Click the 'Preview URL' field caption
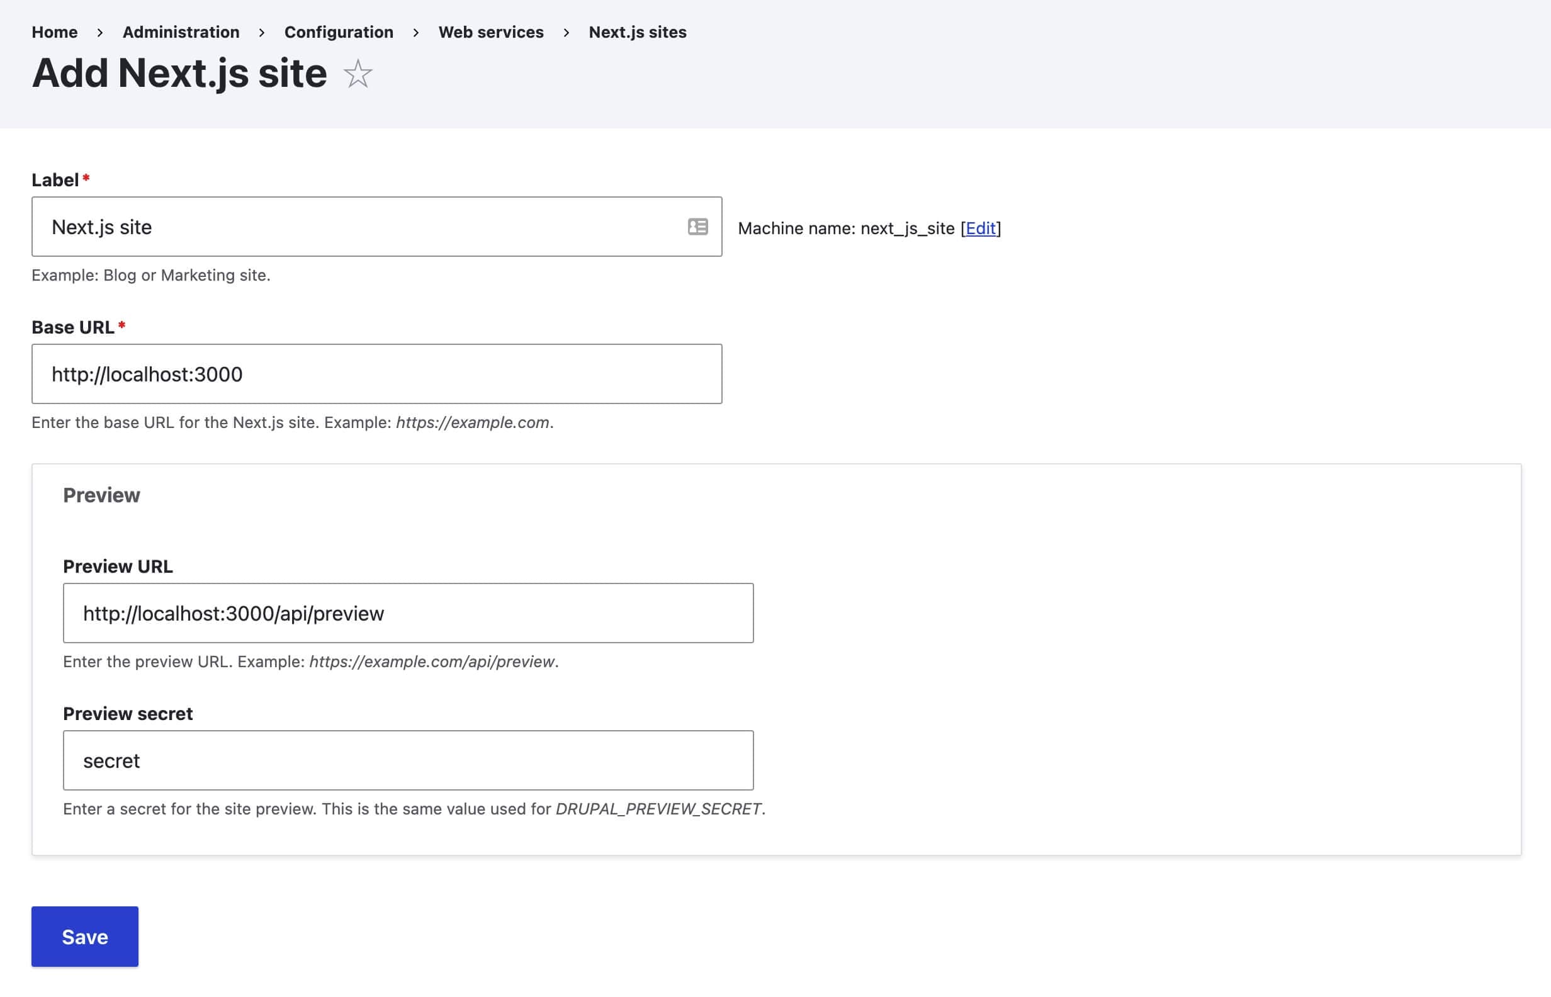 tap(118, 566)
